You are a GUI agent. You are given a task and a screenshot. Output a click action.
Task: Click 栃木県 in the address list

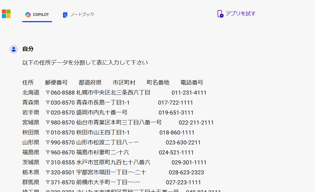(31, 172)
